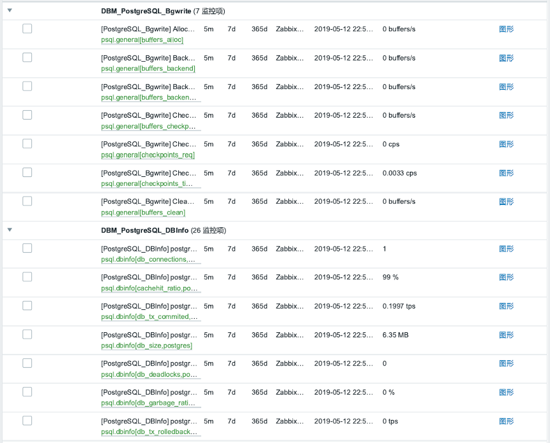Select the buffers_backend item checkbox

[27, 57]
